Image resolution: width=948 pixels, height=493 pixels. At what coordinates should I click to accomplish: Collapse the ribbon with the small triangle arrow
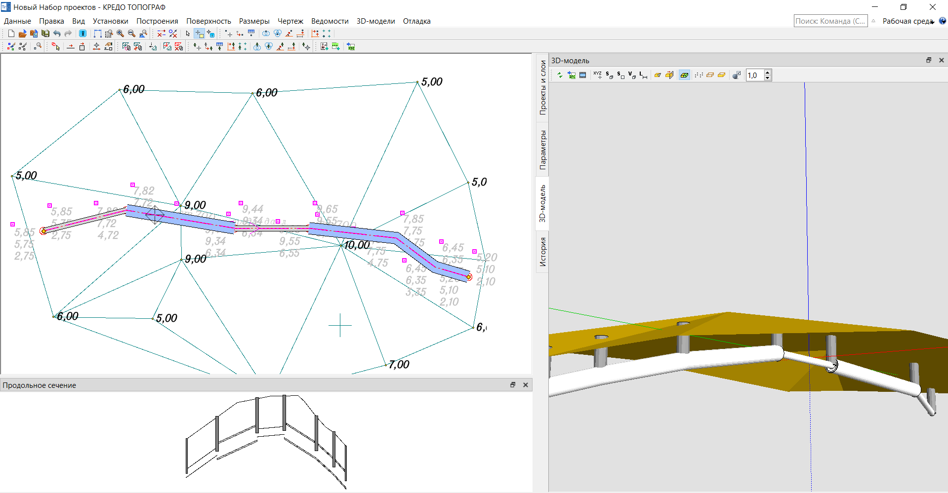[873, 21]
